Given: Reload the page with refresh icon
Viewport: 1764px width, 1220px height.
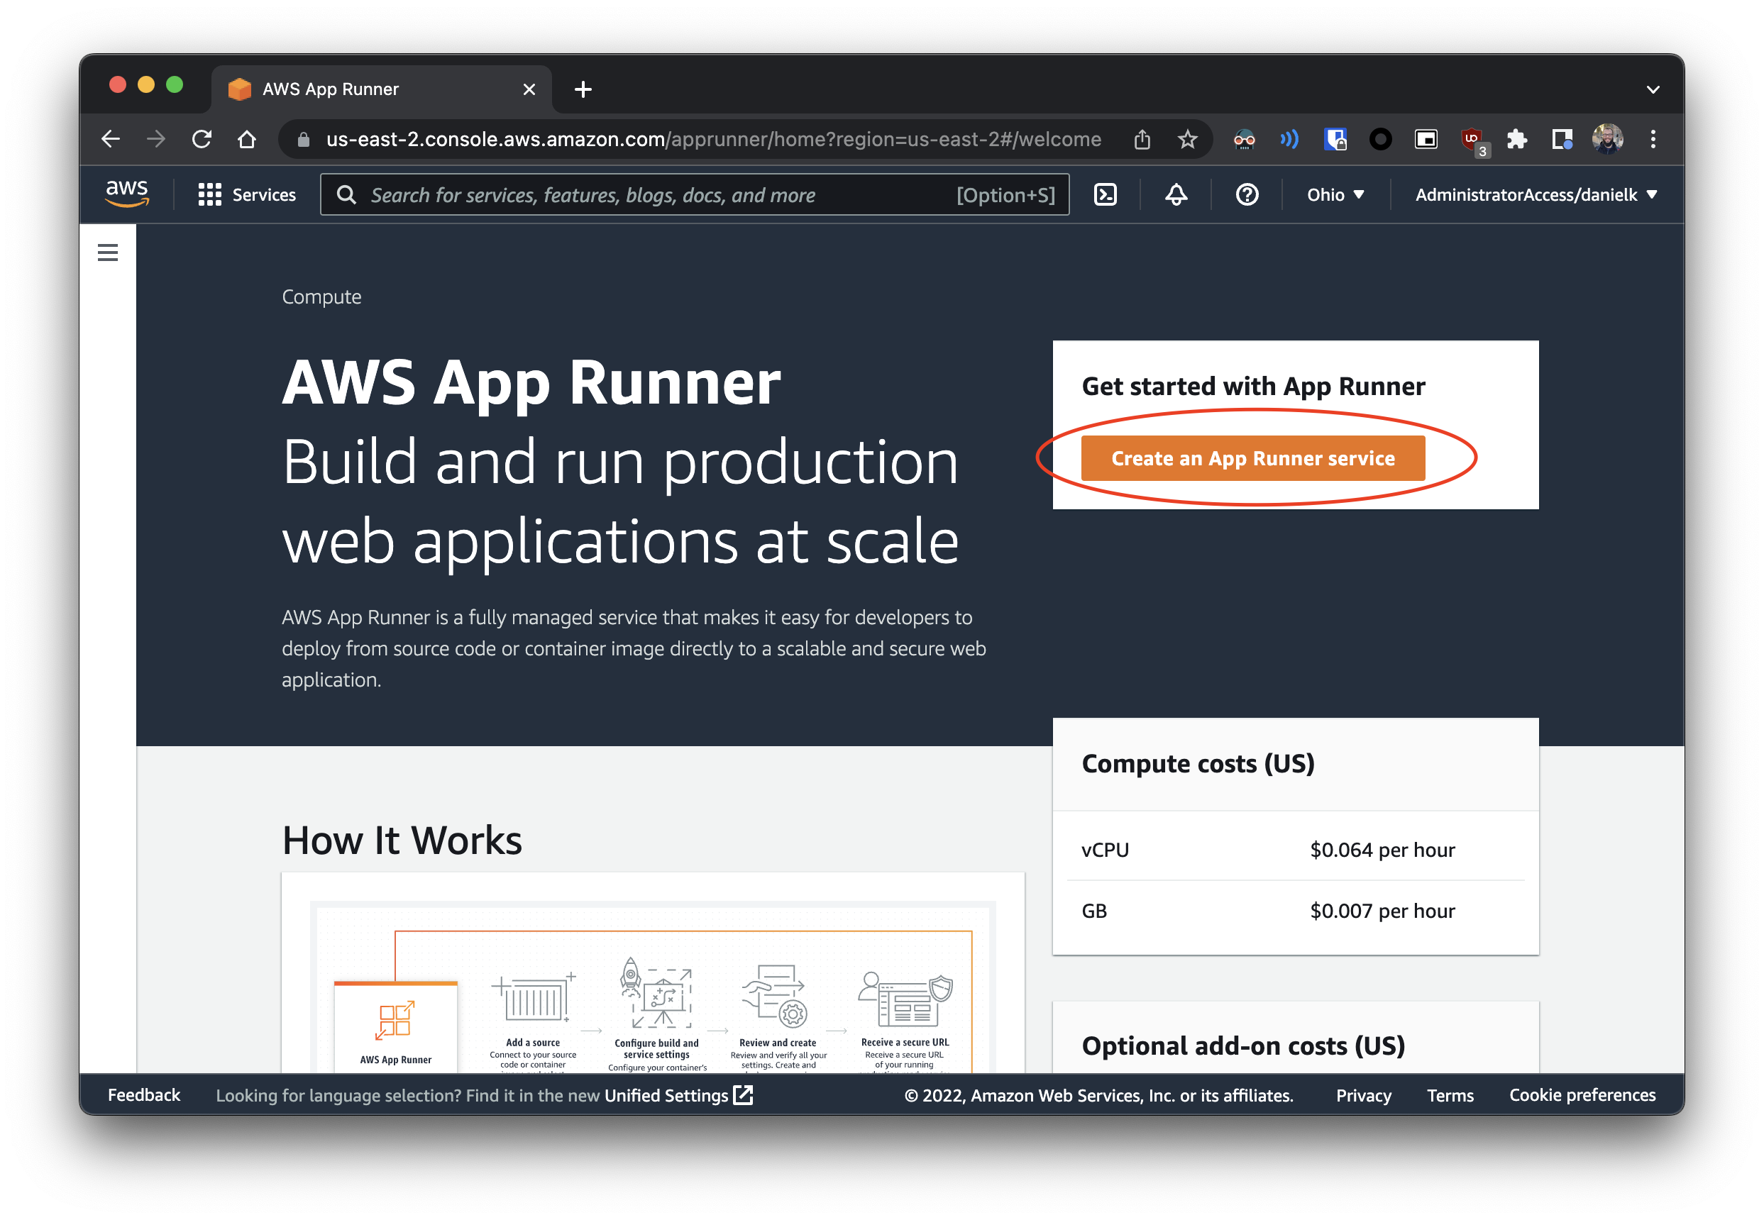Looking at the screenshot, I should [202, 139].
